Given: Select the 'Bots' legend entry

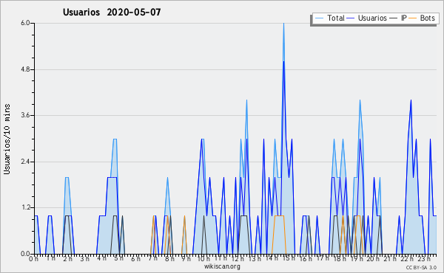Looking at the screenshot, I should [427, 18].
